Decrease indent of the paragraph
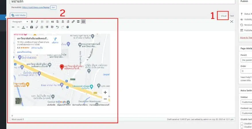This screenshot has height=129, width=252. point(47,27)
